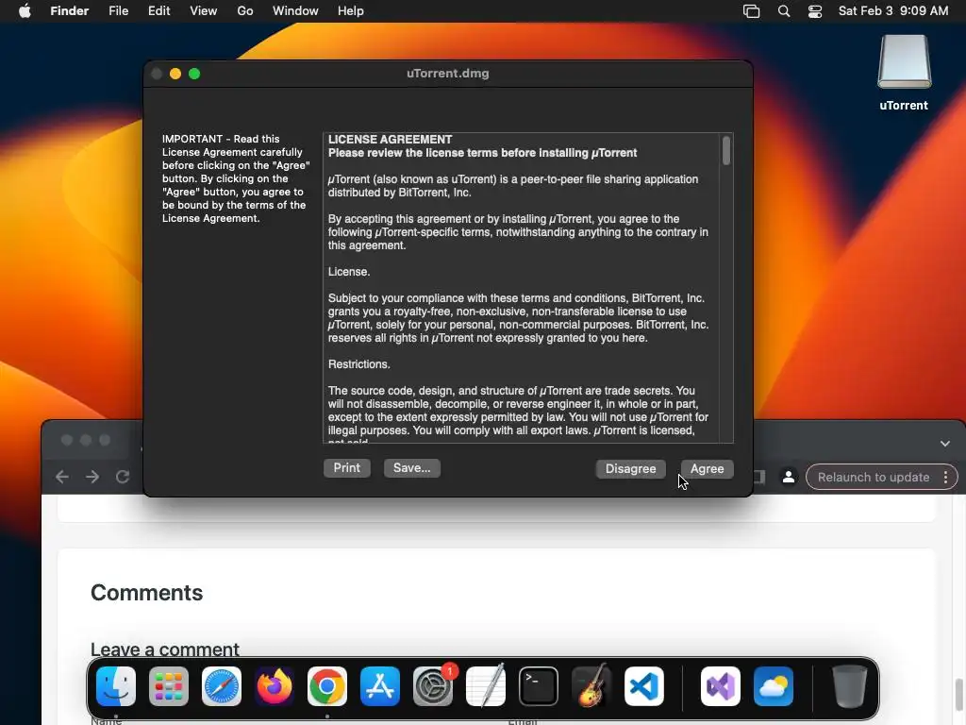The height and width of the screenshot is (725, 966).
Task: Print the license agreement
Action: point(347,468)
